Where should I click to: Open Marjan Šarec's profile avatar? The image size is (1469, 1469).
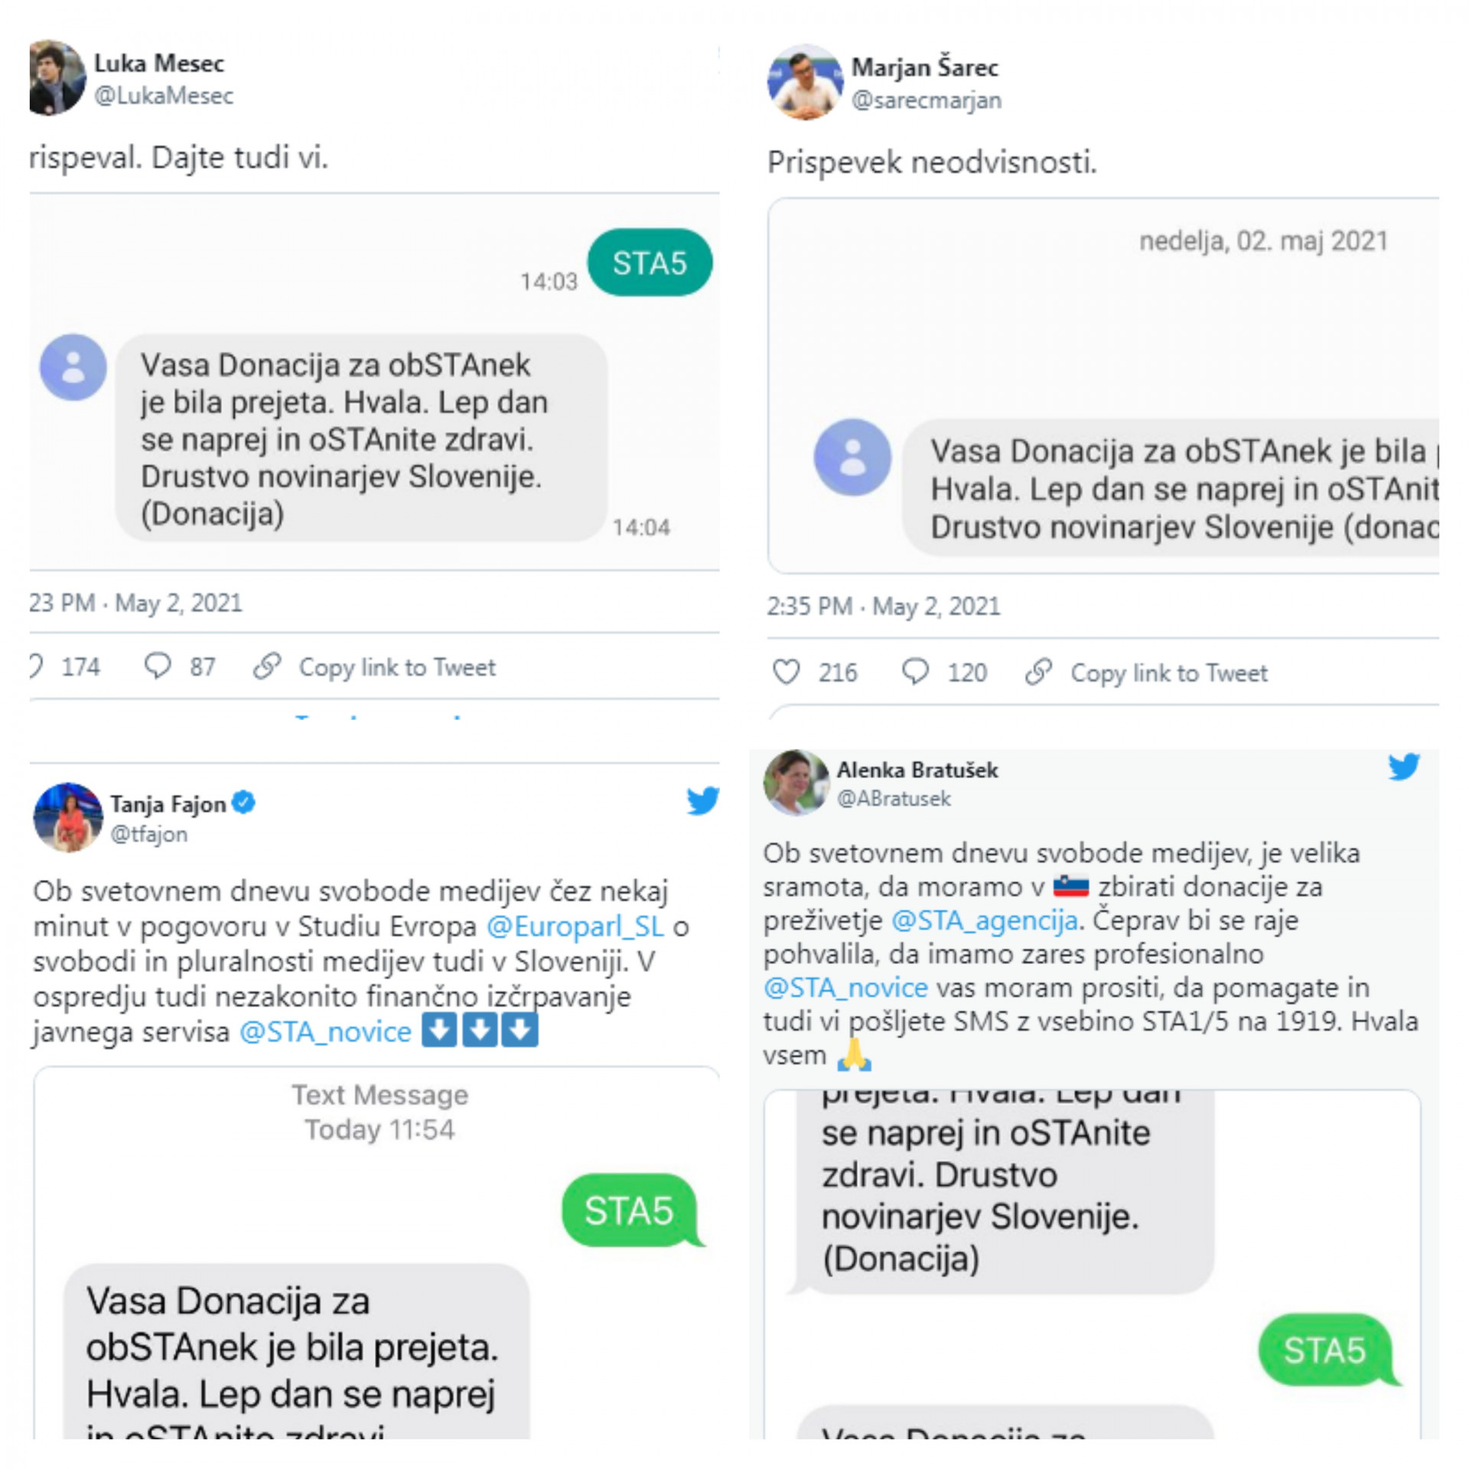(x=804, y=82)
